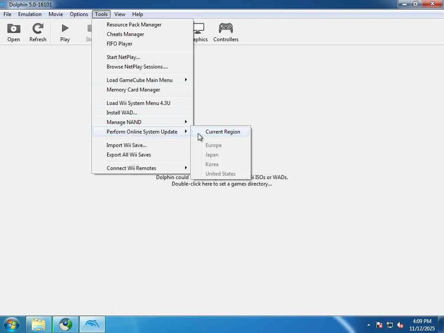This screenshot has width=444, height=333.
Task: Open Memory Card Manager
Action: [142, 90]
